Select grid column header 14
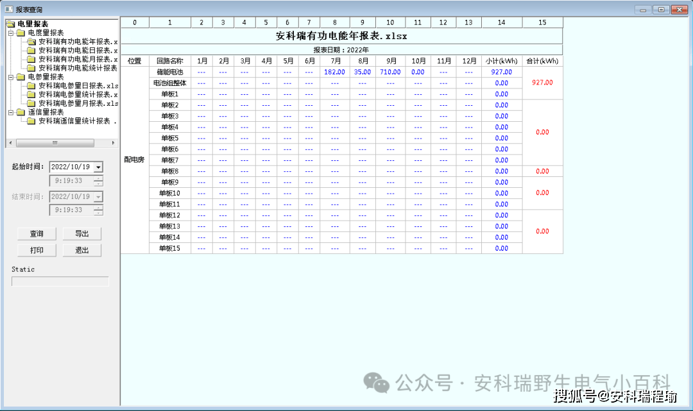The image size is (693, 411). tap(501, 22)
